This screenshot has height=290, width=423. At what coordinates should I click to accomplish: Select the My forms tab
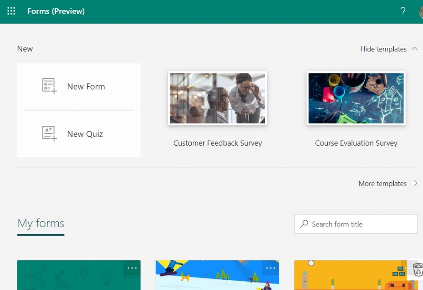coord(40,224)
